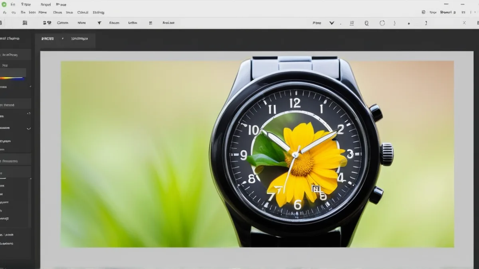Click the hollow circle icon in toolbar
Screen dimensions: 479x269
(382, 23)
